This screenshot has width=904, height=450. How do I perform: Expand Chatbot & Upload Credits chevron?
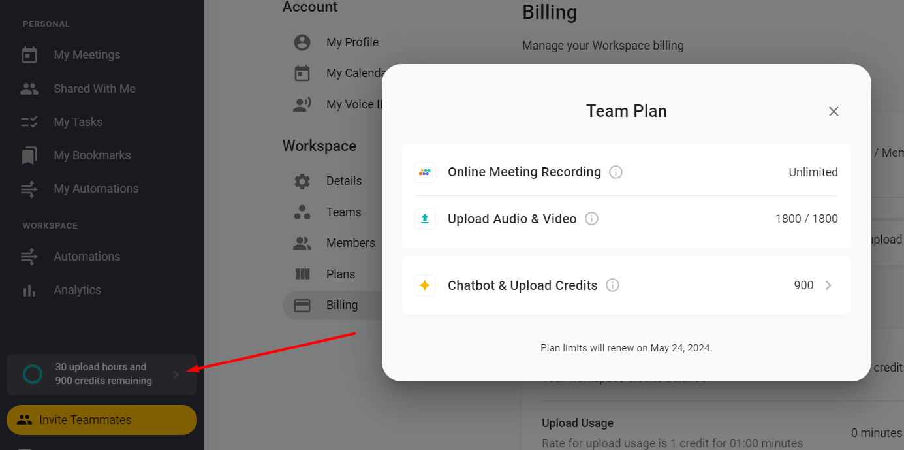(x=828, y=285)
